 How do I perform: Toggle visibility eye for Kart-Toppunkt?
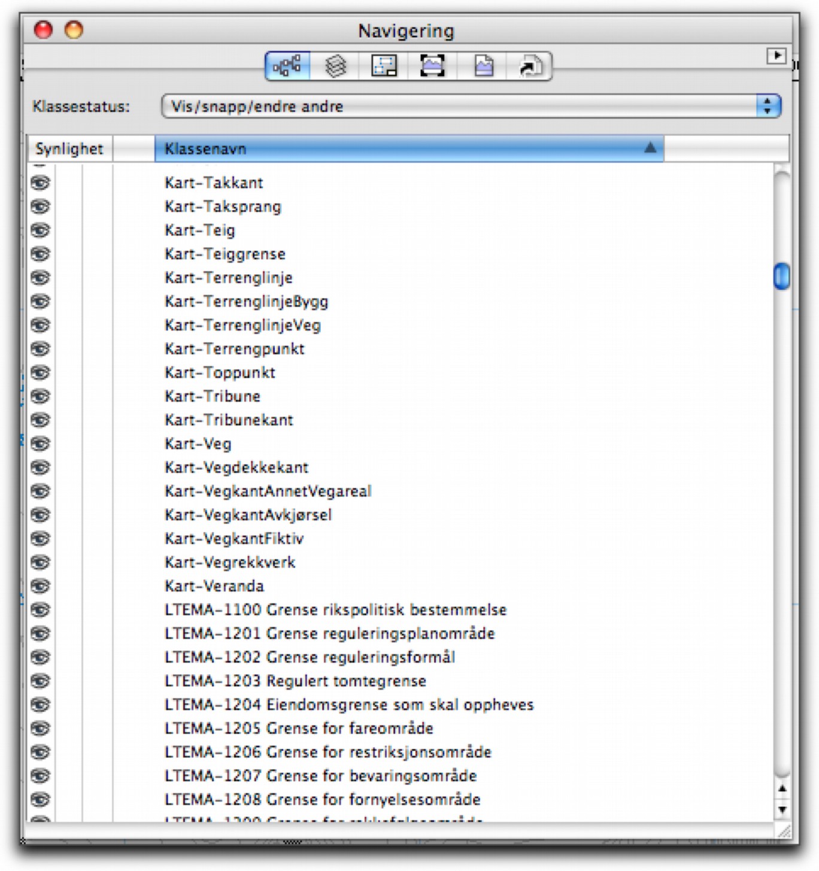point(40,372)
